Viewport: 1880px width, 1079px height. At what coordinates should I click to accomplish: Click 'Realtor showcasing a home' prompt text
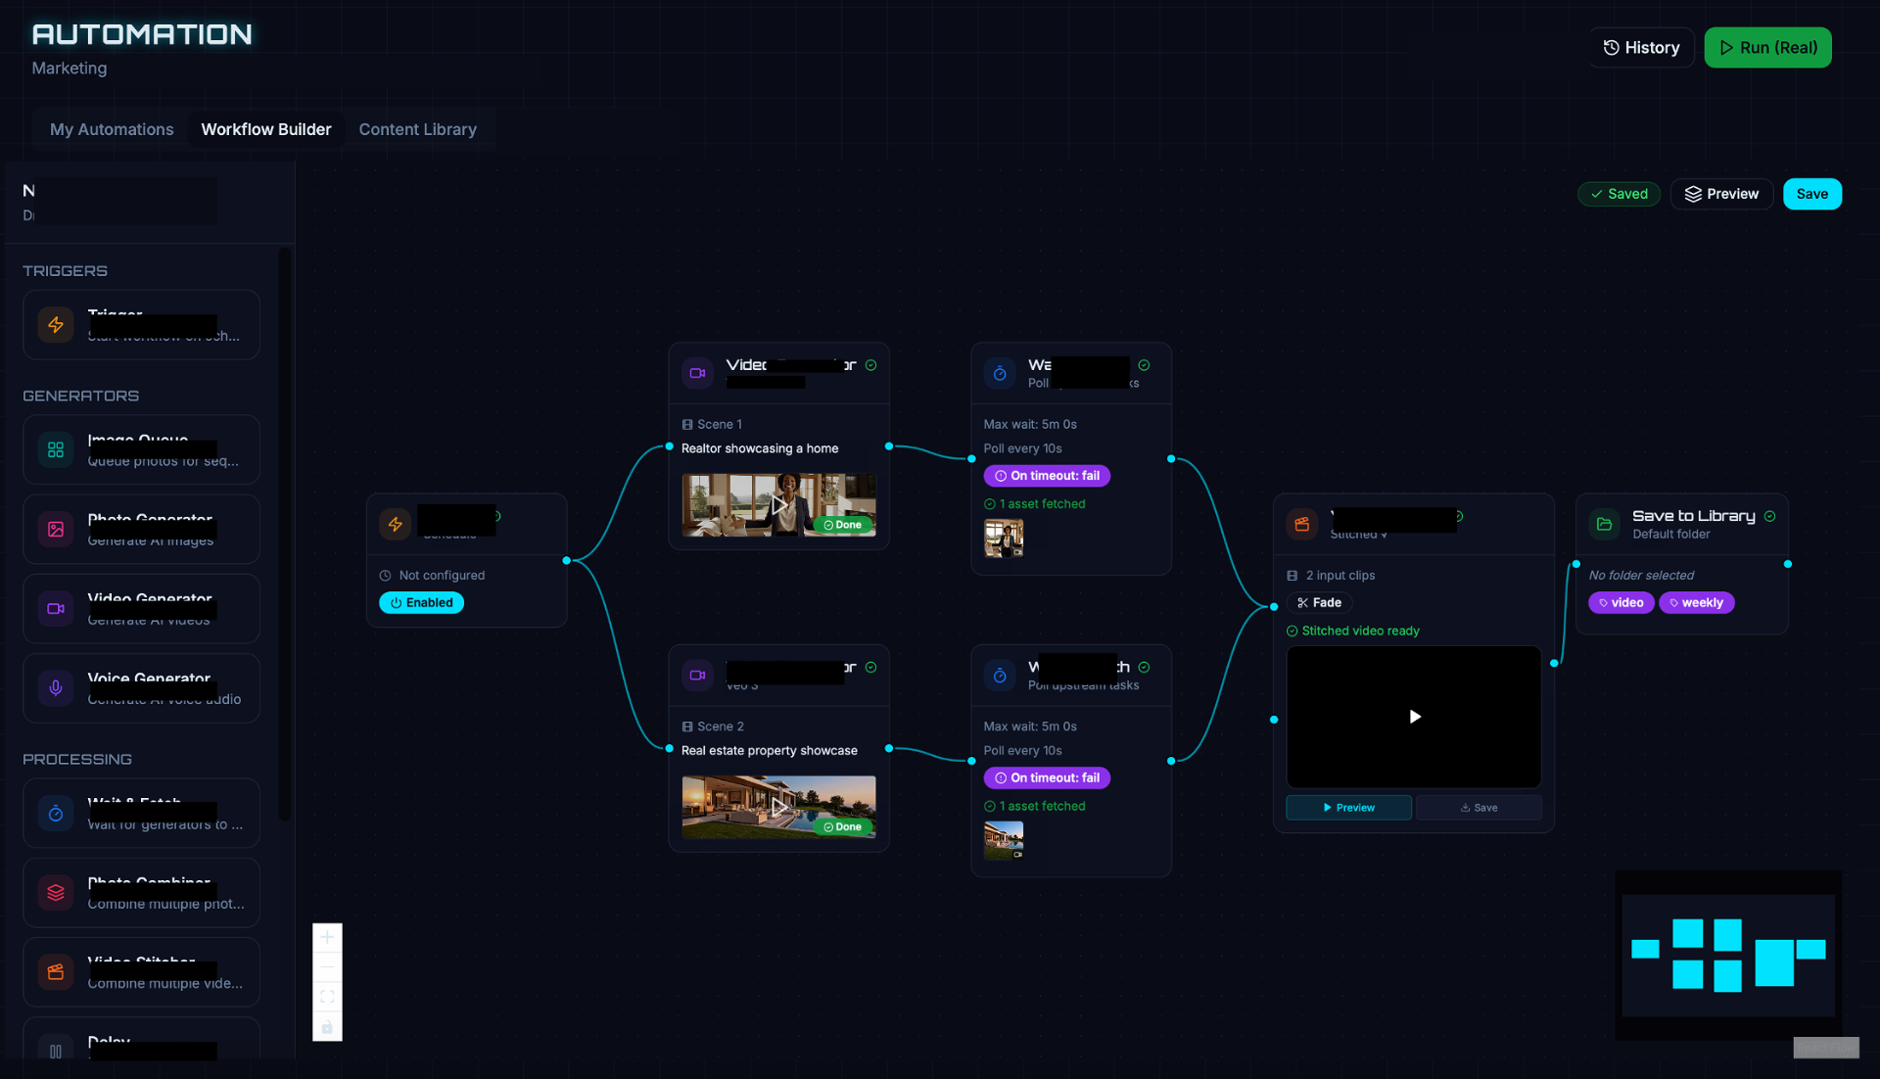760,448
